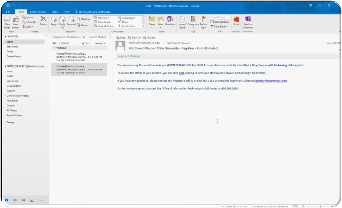The height and width of the screenshot is (208, 342).
Task: Open the Calendar view icon in bottom navigation
Action: (x=15, y=200)
